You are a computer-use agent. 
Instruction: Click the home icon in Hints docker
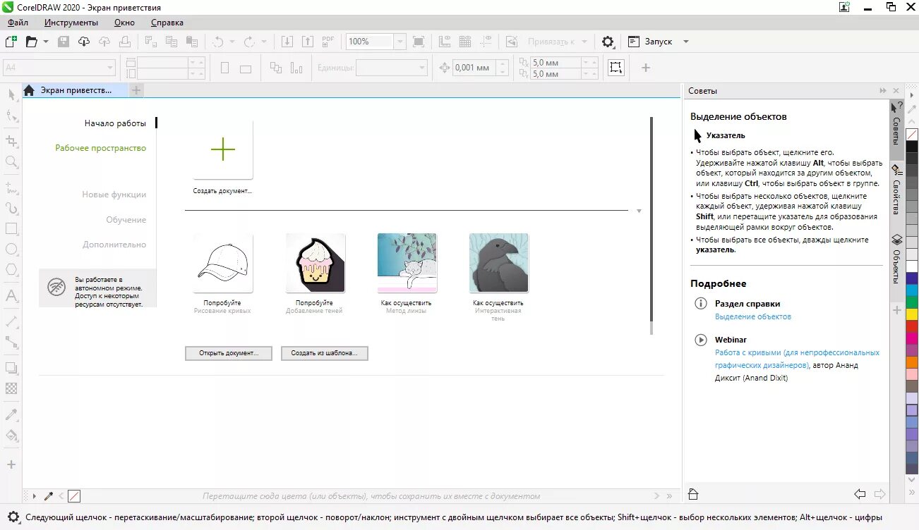[693, 494]
